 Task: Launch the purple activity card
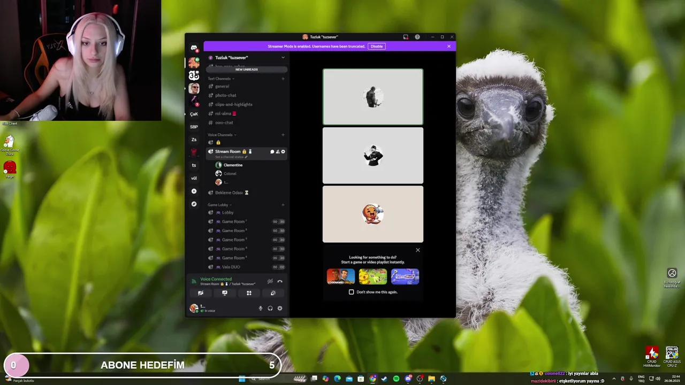[x=405, y=276]
